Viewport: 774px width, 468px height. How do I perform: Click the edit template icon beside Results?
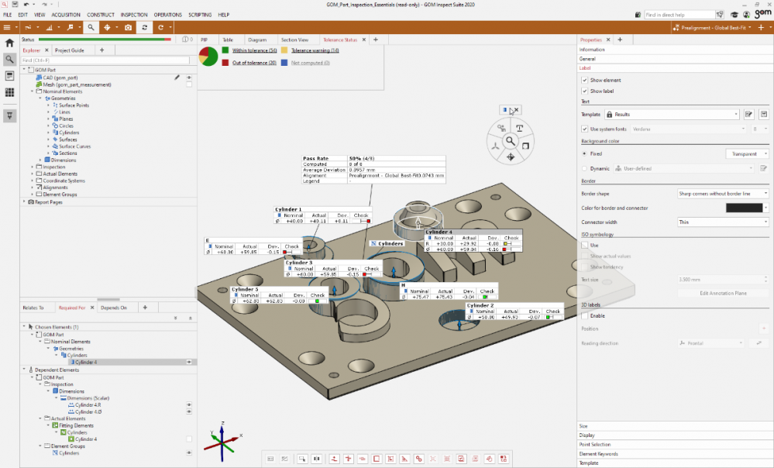tap(748, 114)
